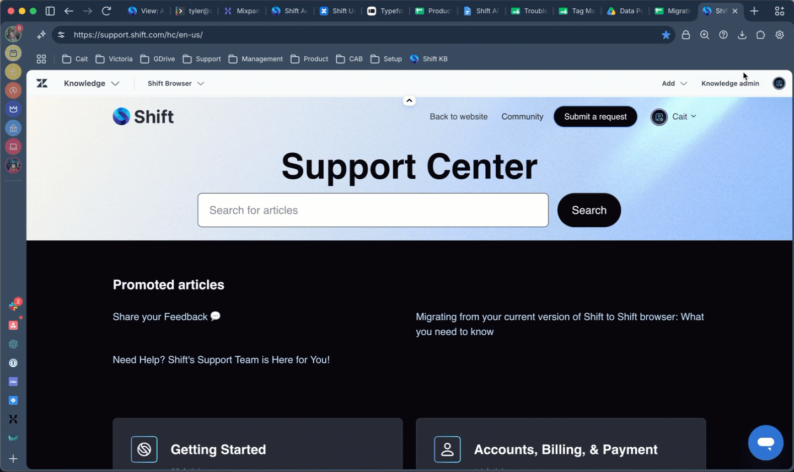
Task: Add a new app with sidebar plus icon
Action: coord(13,459)
